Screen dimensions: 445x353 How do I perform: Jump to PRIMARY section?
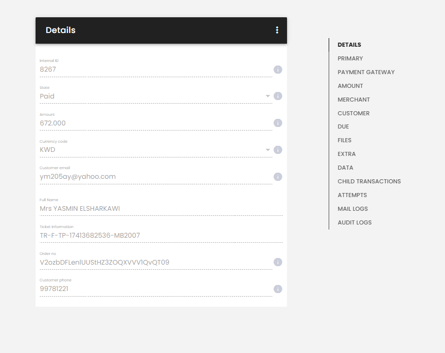350,58
